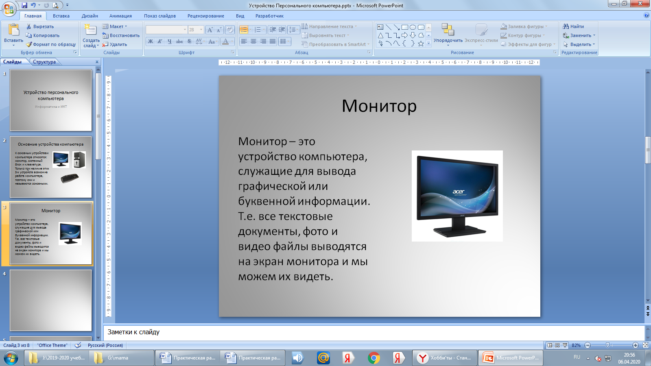Open the font name combo box
Viewport: 651px width, 366px height.
click(x=166, y=30)
